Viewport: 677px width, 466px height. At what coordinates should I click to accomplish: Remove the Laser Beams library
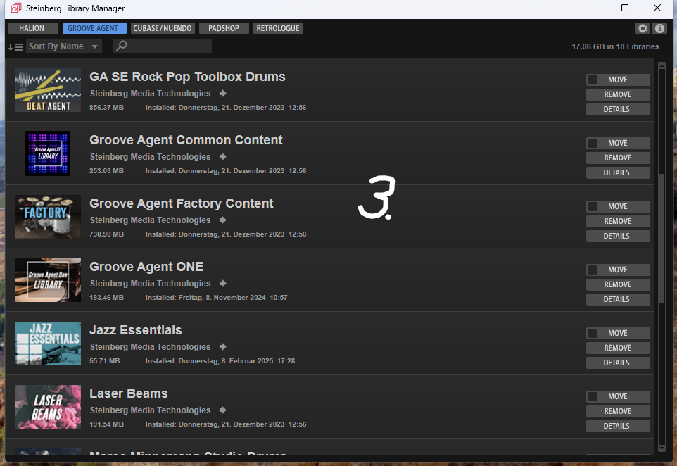(618, 412)
